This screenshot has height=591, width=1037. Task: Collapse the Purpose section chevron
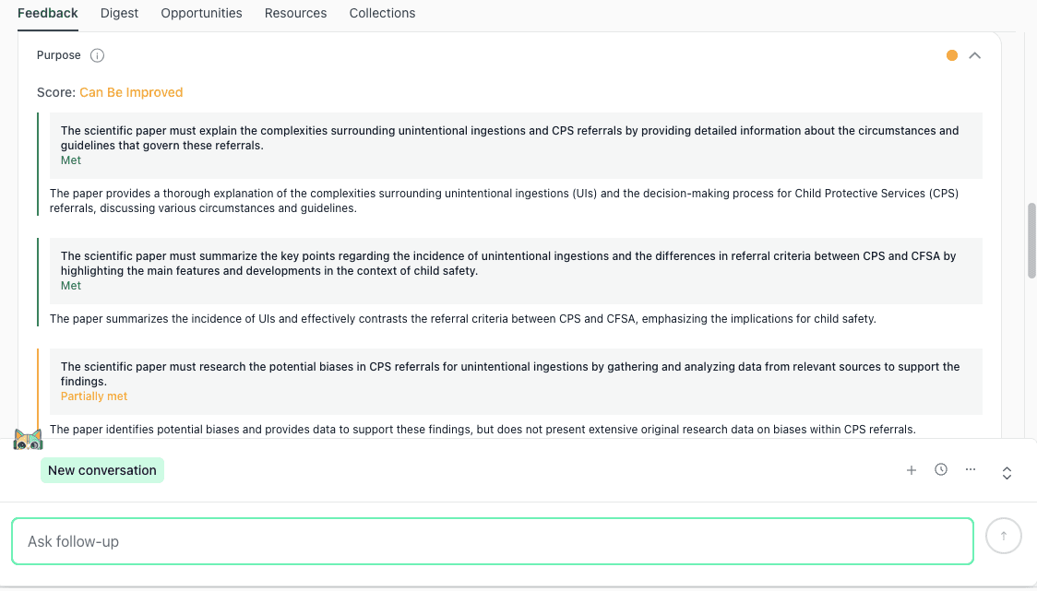point(975,55)
